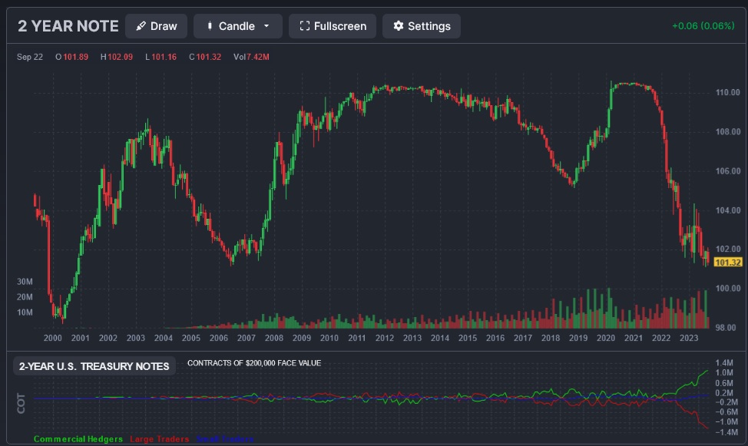
Task: Click the 2008 year label on time axis
Action: [x=274, y=338]
